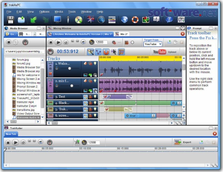Screen dimensions: 223x172
Task: Open the Media menu
Action: tap(59, 12)
